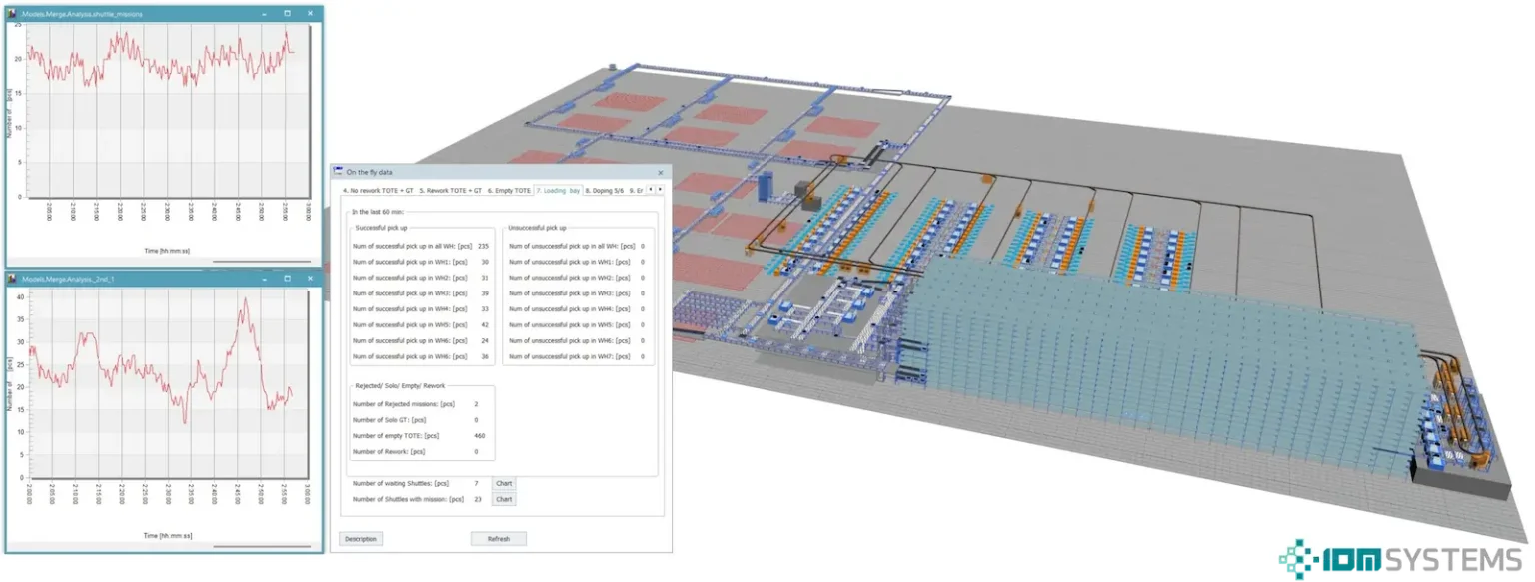1535x582 pixels.
Task: Maximize the shuttle_missions chart window
Action: [287, 14]
